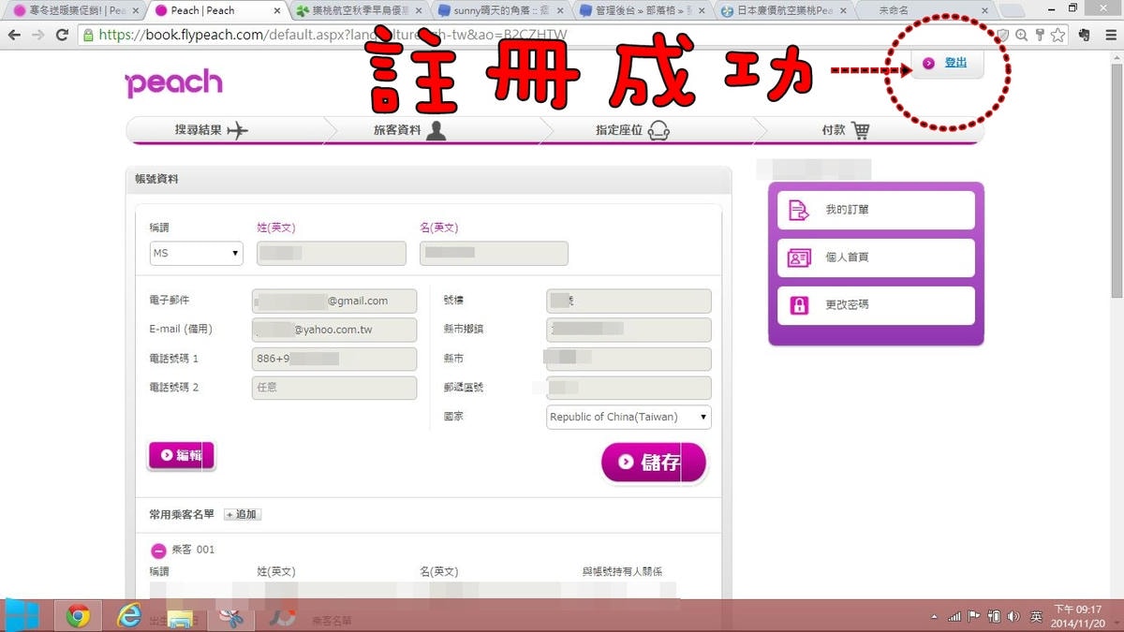Open Internet Explorer from the taskbar

tap(128, 615)
